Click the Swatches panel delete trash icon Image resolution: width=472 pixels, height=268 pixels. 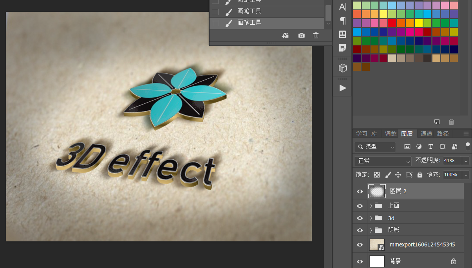click(451, 122)
